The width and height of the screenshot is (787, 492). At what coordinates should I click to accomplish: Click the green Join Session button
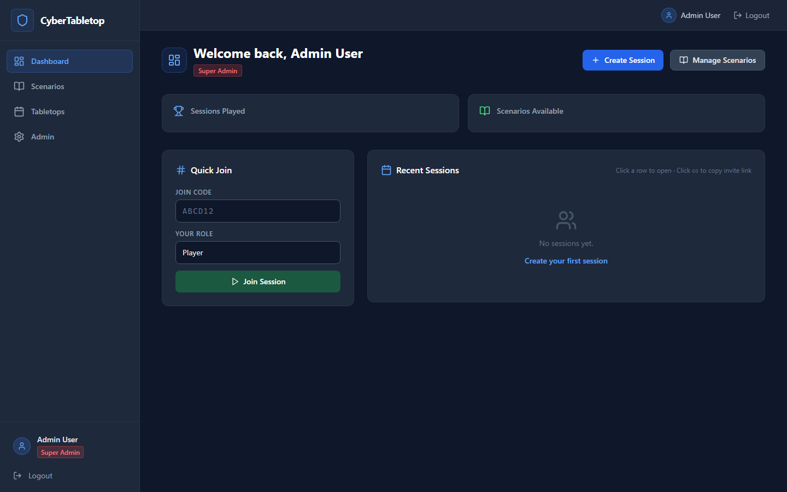point(258,282)
